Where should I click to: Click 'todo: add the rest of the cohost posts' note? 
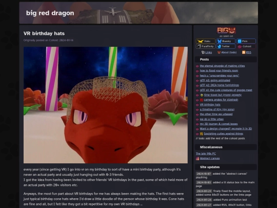(220, 138)
